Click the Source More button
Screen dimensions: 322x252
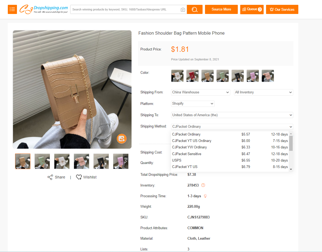[x=221, y=9]
